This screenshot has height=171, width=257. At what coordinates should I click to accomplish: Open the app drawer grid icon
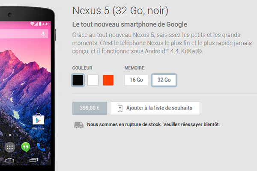(10, 147)
